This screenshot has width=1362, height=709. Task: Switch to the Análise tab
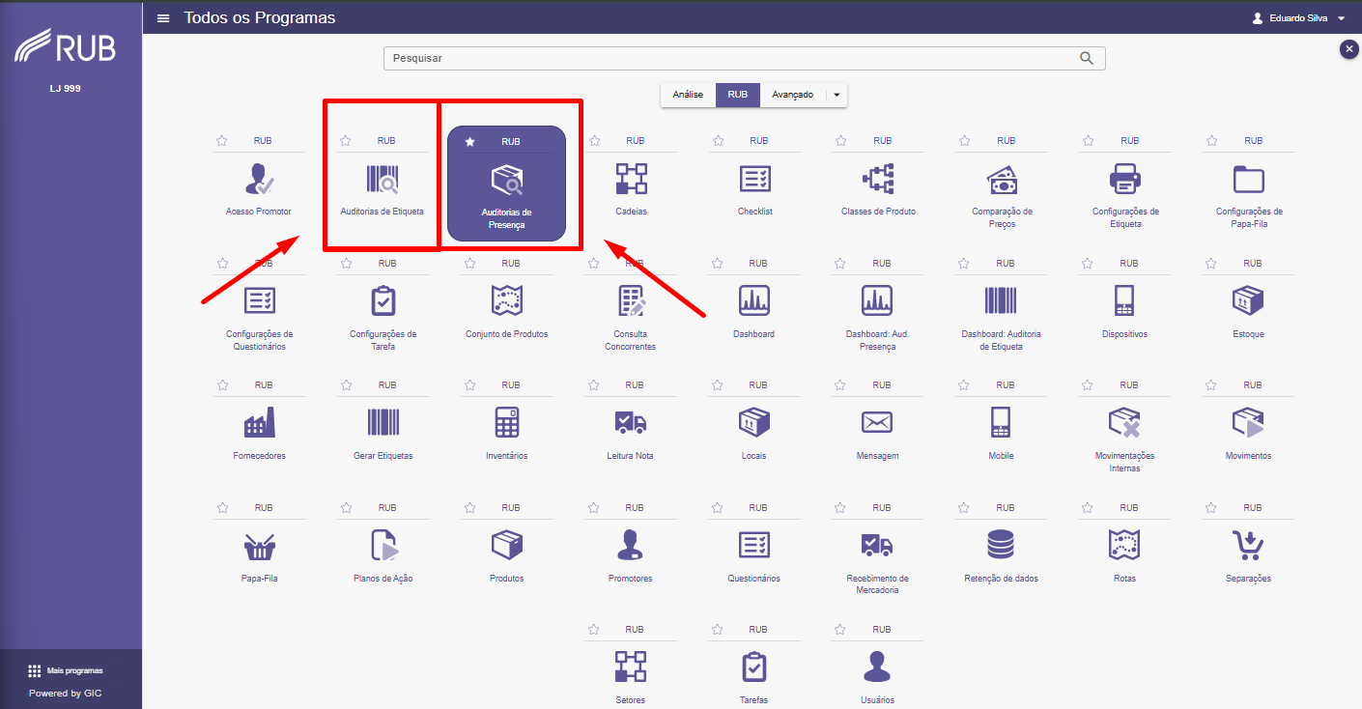tap(688, 95)
